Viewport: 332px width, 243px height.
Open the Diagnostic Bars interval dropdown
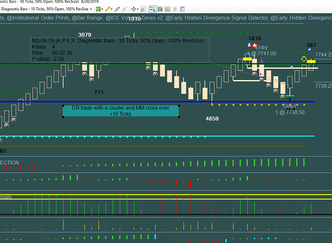click(x=91, y=9)
